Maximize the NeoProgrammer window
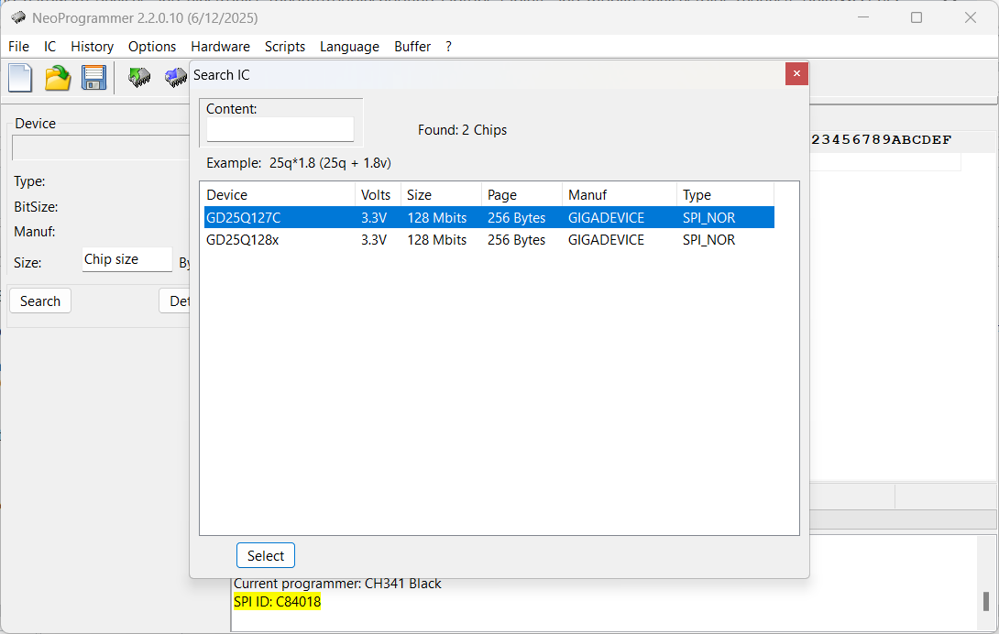The image size is (999, 634). pos(917,17)
